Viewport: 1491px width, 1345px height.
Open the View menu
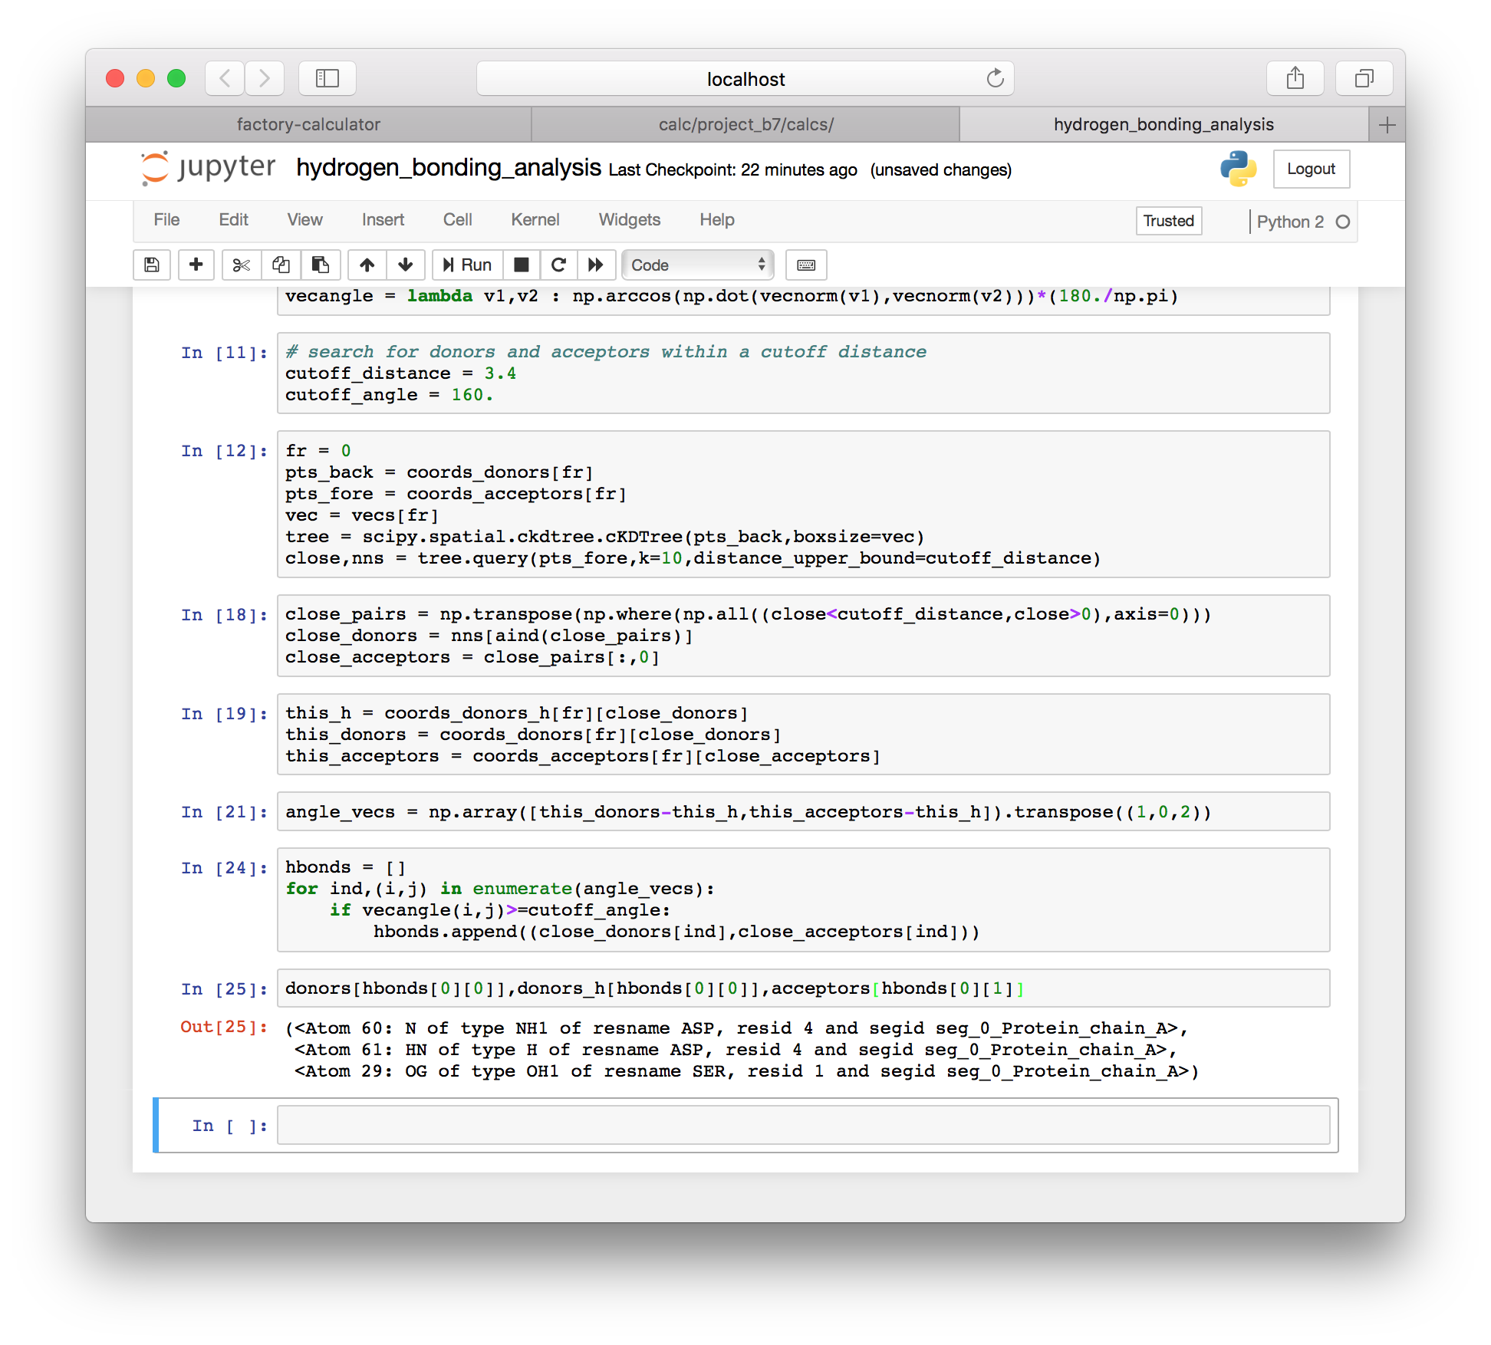coord(304,220)
